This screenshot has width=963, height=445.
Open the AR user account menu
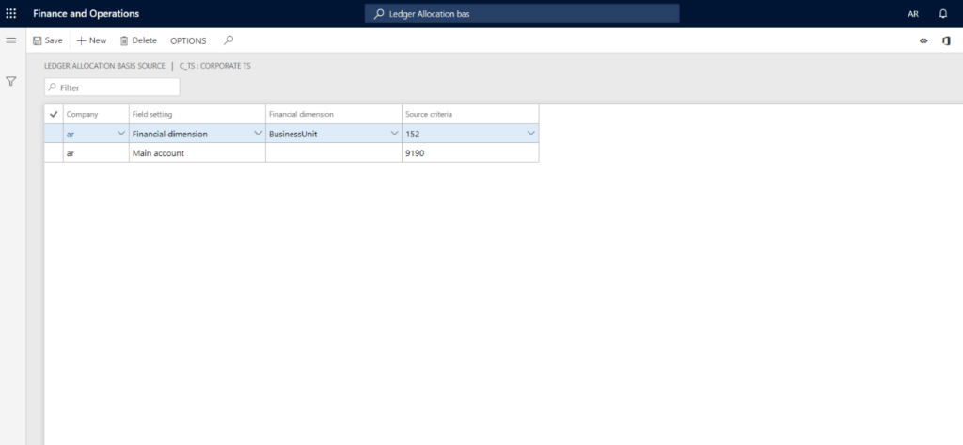913,14
